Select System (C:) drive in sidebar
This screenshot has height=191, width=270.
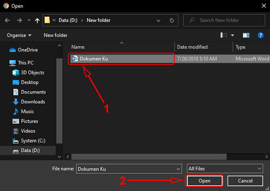[32, 141]
